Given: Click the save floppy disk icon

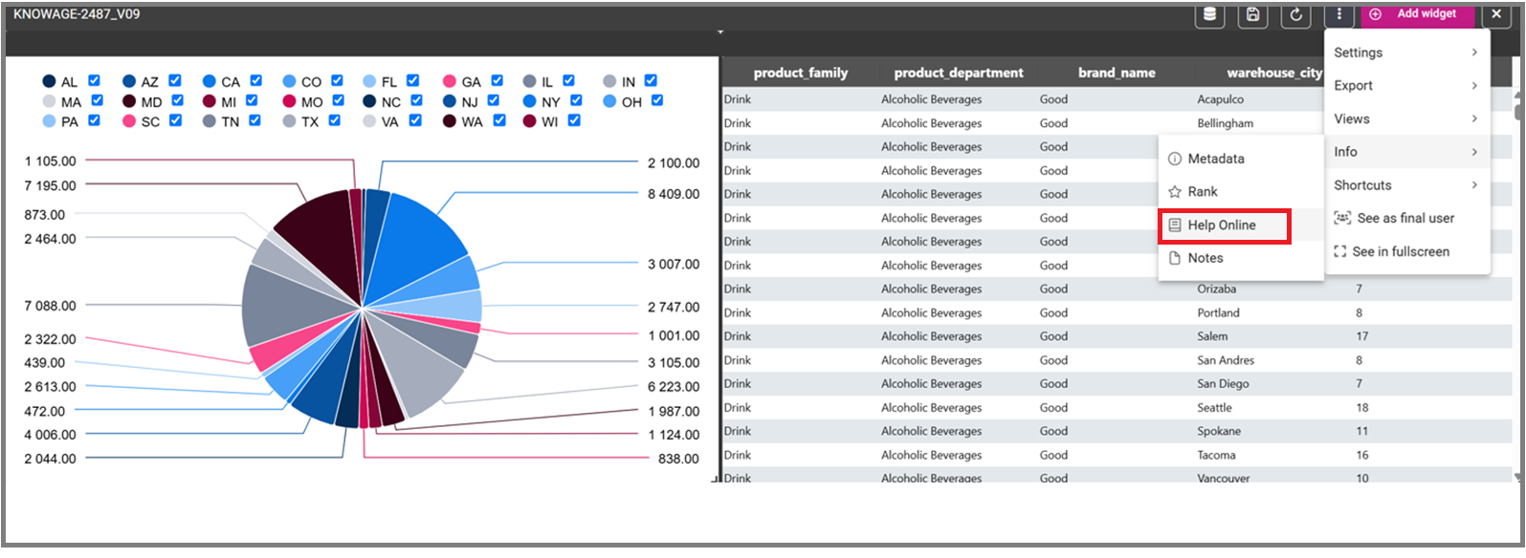Looking at the screenshot, I should point(1252,15).
